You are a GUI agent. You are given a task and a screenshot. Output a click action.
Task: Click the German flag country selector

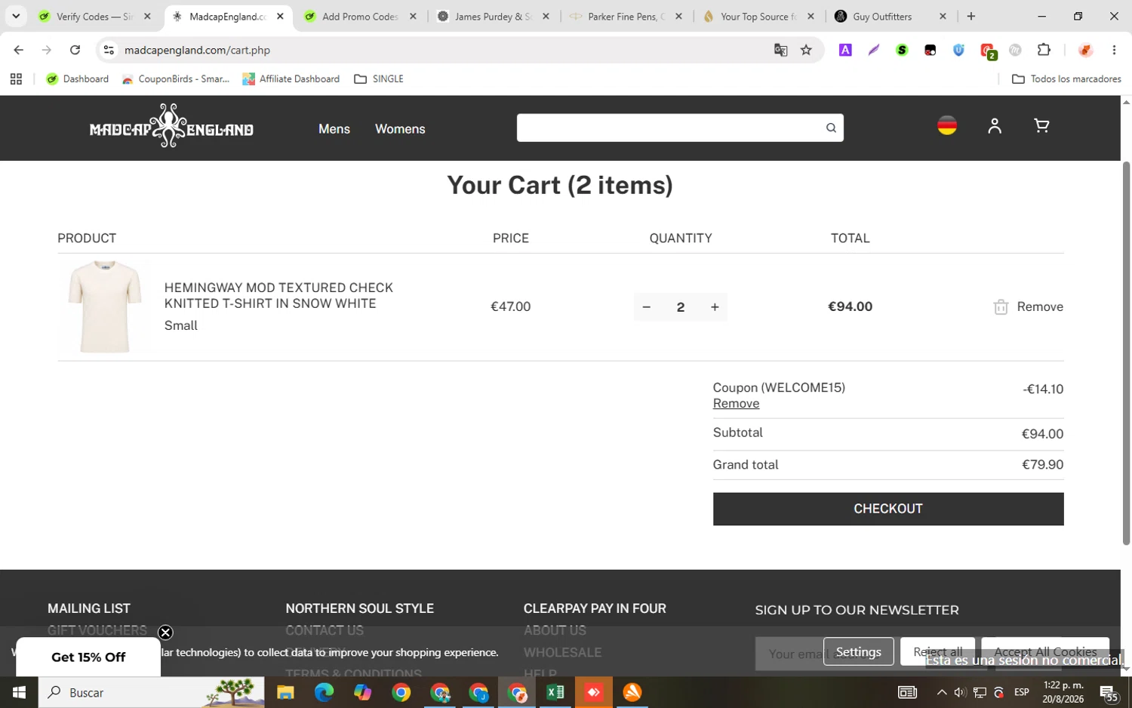pyautogui.click(x=947, y=126)
